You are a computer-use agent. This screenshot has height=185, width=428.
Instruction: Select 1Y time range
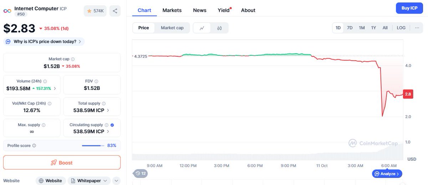373,27
